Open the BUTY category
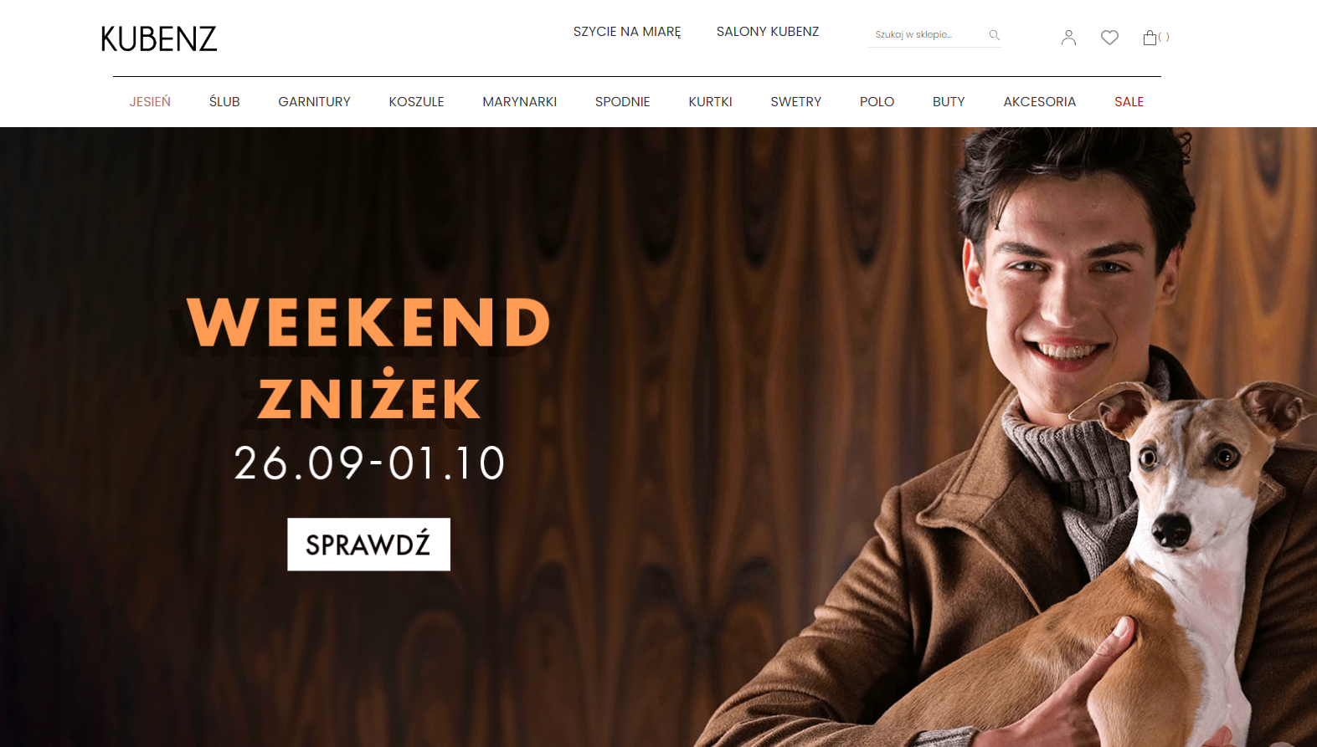The image size is (1317, 747). 949,102
